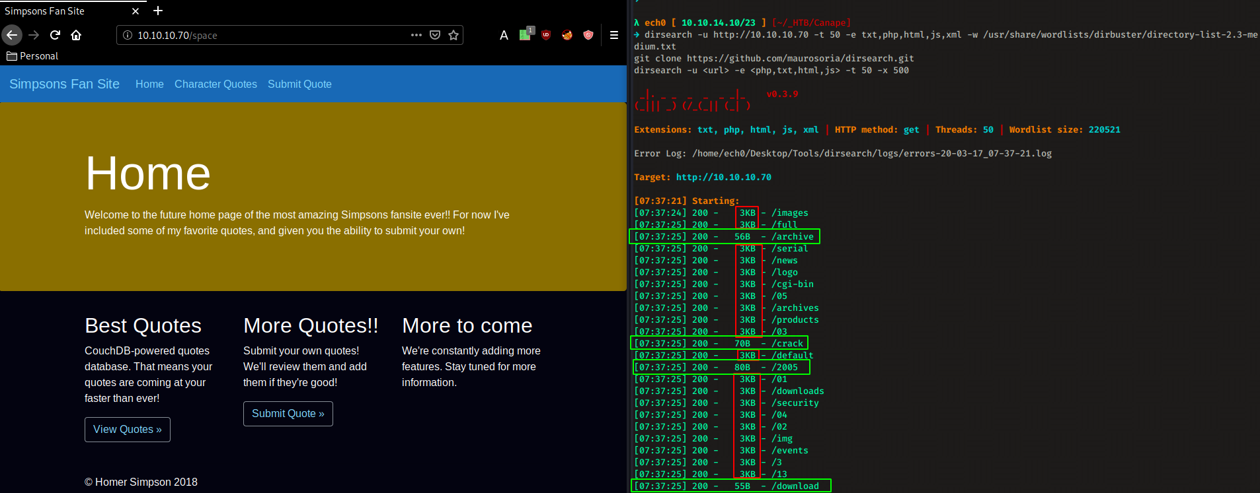Open the pink shield extension icon
This screenshot has width=1260, height=493.
coord(588,35)
